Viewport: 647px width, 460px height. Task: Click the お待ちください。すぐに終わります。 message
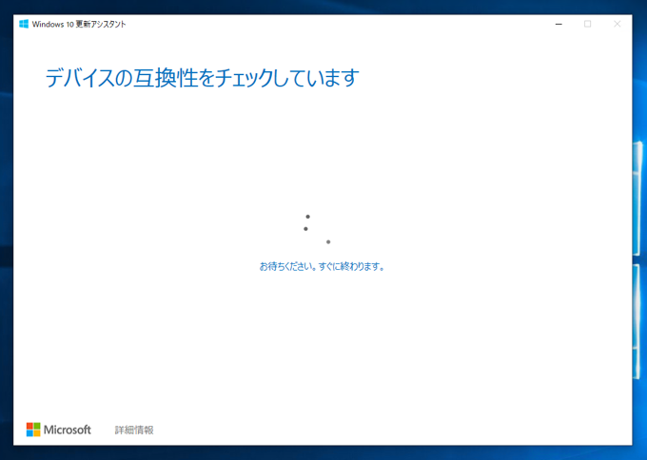[x=322, y=267]
